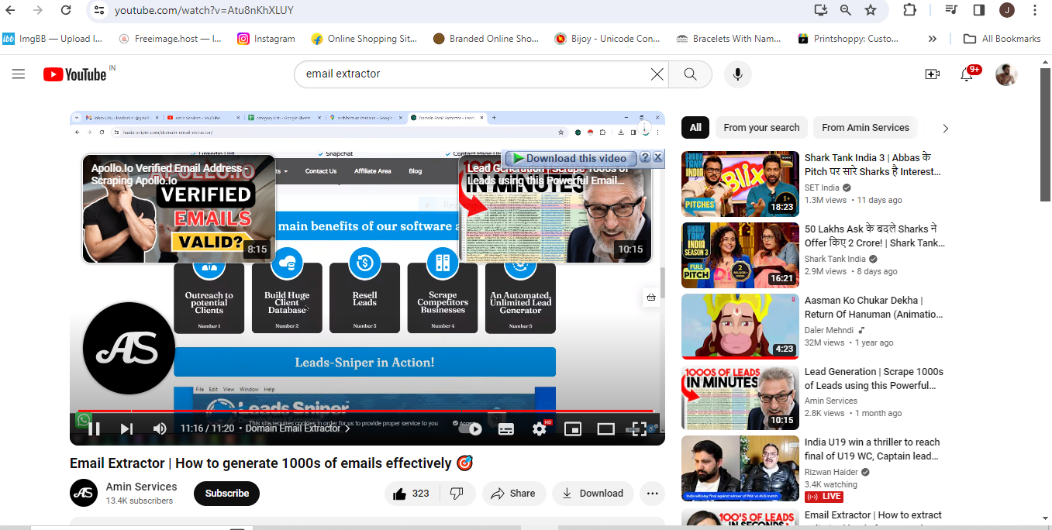Open the media controls icon in Chrome
1052x530 pixels.
coord(951,10)
